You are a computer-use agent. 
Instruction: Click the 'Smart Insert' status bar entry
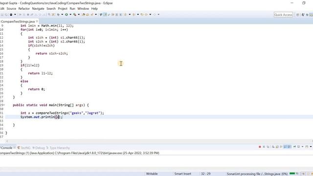point(182,174)
